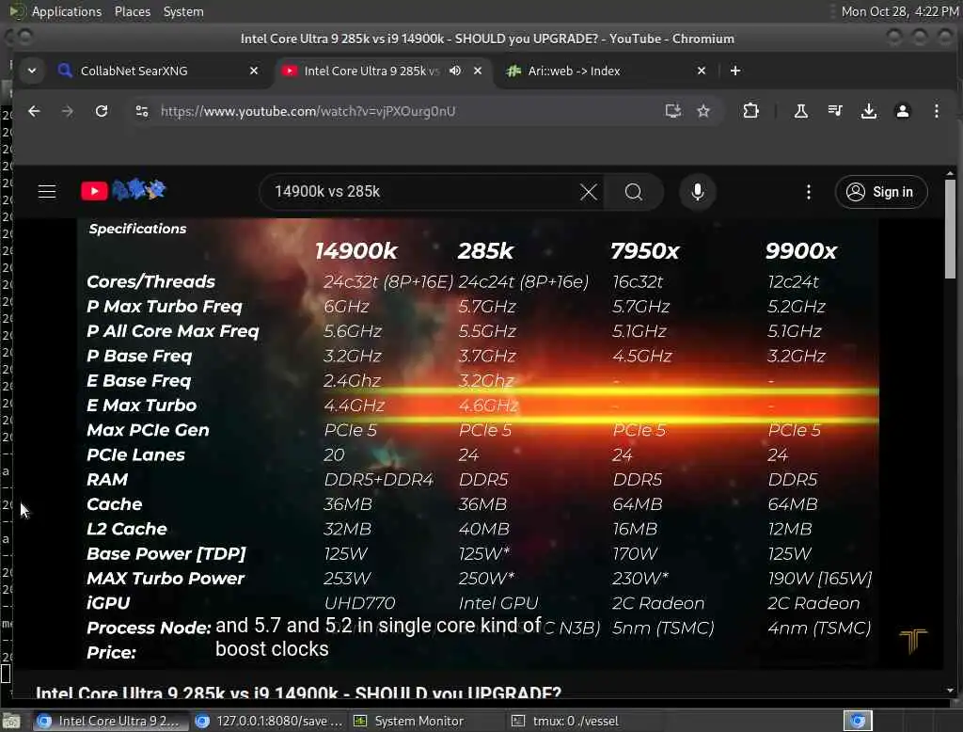The height and width of the screenshot is (732, 963).
Task: Close the Ari::web Index tab
Action: [702, 71]
